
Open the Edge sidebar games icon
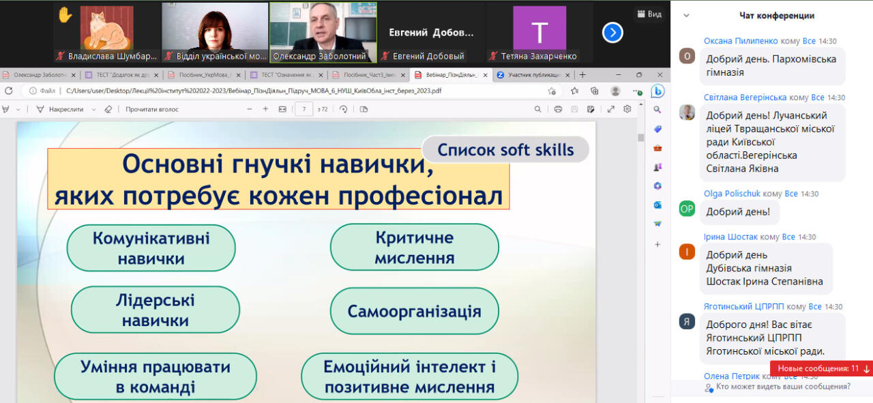point(657,167)
